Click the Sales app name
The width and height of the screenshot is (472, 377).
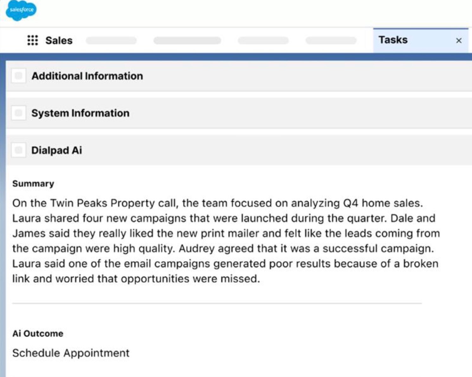(x=59, y=41)
